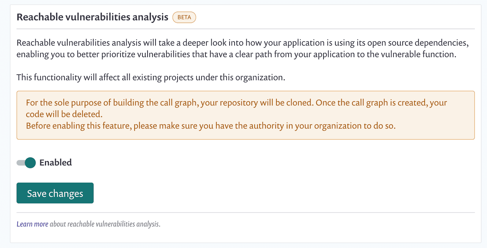Click the first line of the description paragraph
The image size is (487, 248).
(x=243, y=43)
